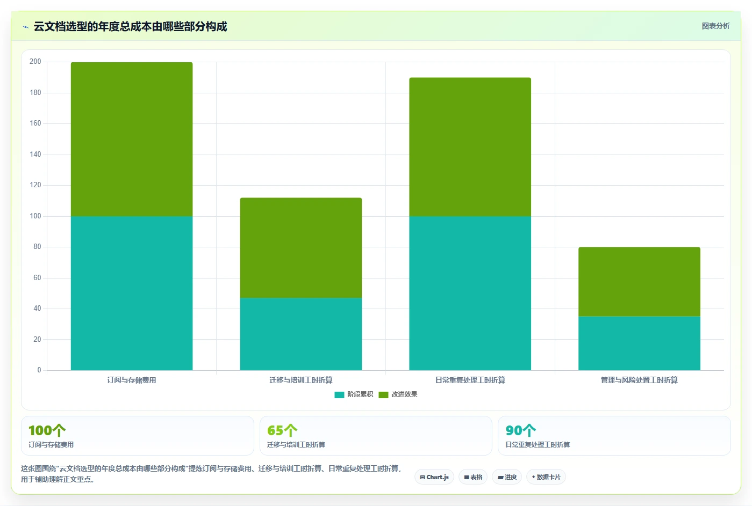Click the x-axis label 订阅与存储费用
The height and width of the screenshot is (506, 752).
coord(132,380)
